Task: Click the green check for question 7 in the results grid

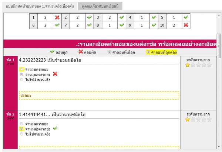Action: click(x=89, y=25)
